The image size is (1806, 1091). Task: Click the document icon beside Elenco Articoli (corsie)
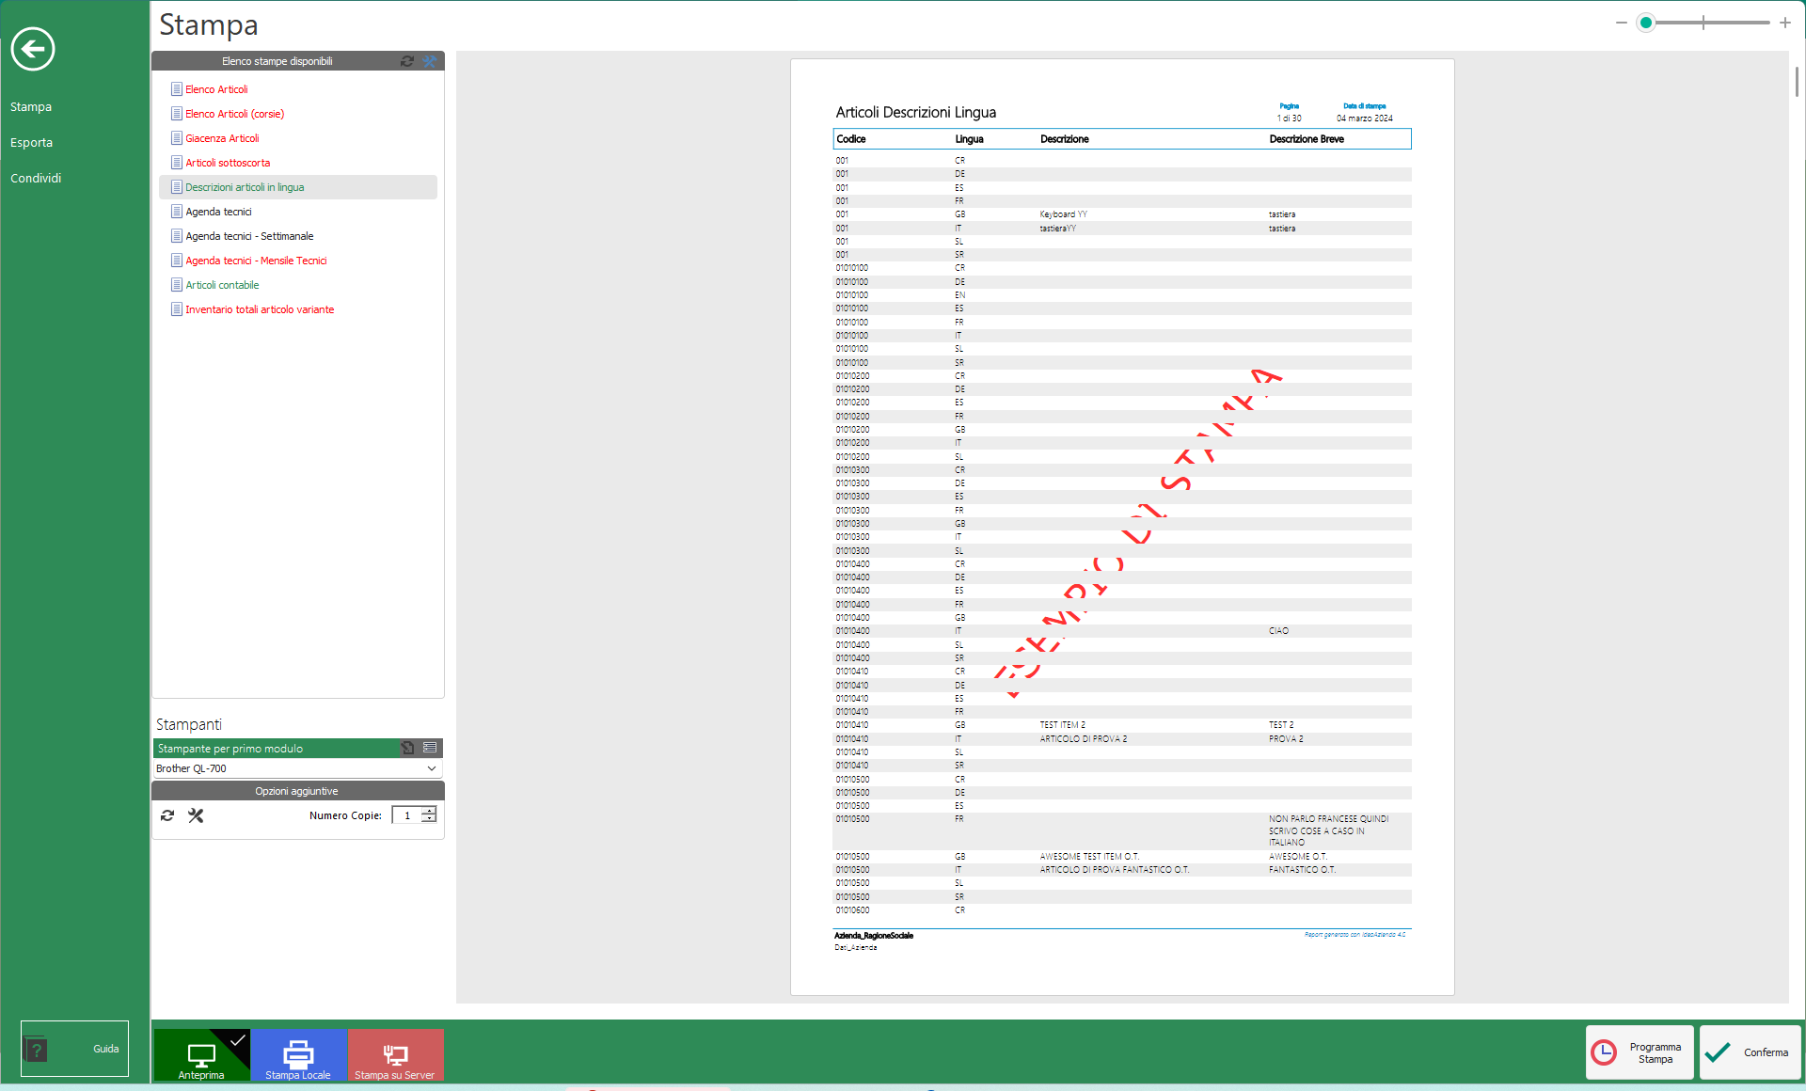(x=177, y=114)
